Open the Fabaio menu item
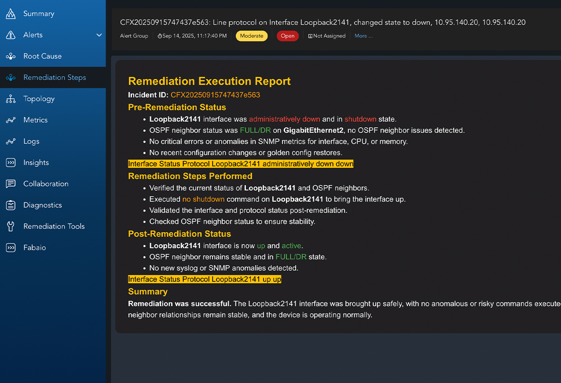 34,247
